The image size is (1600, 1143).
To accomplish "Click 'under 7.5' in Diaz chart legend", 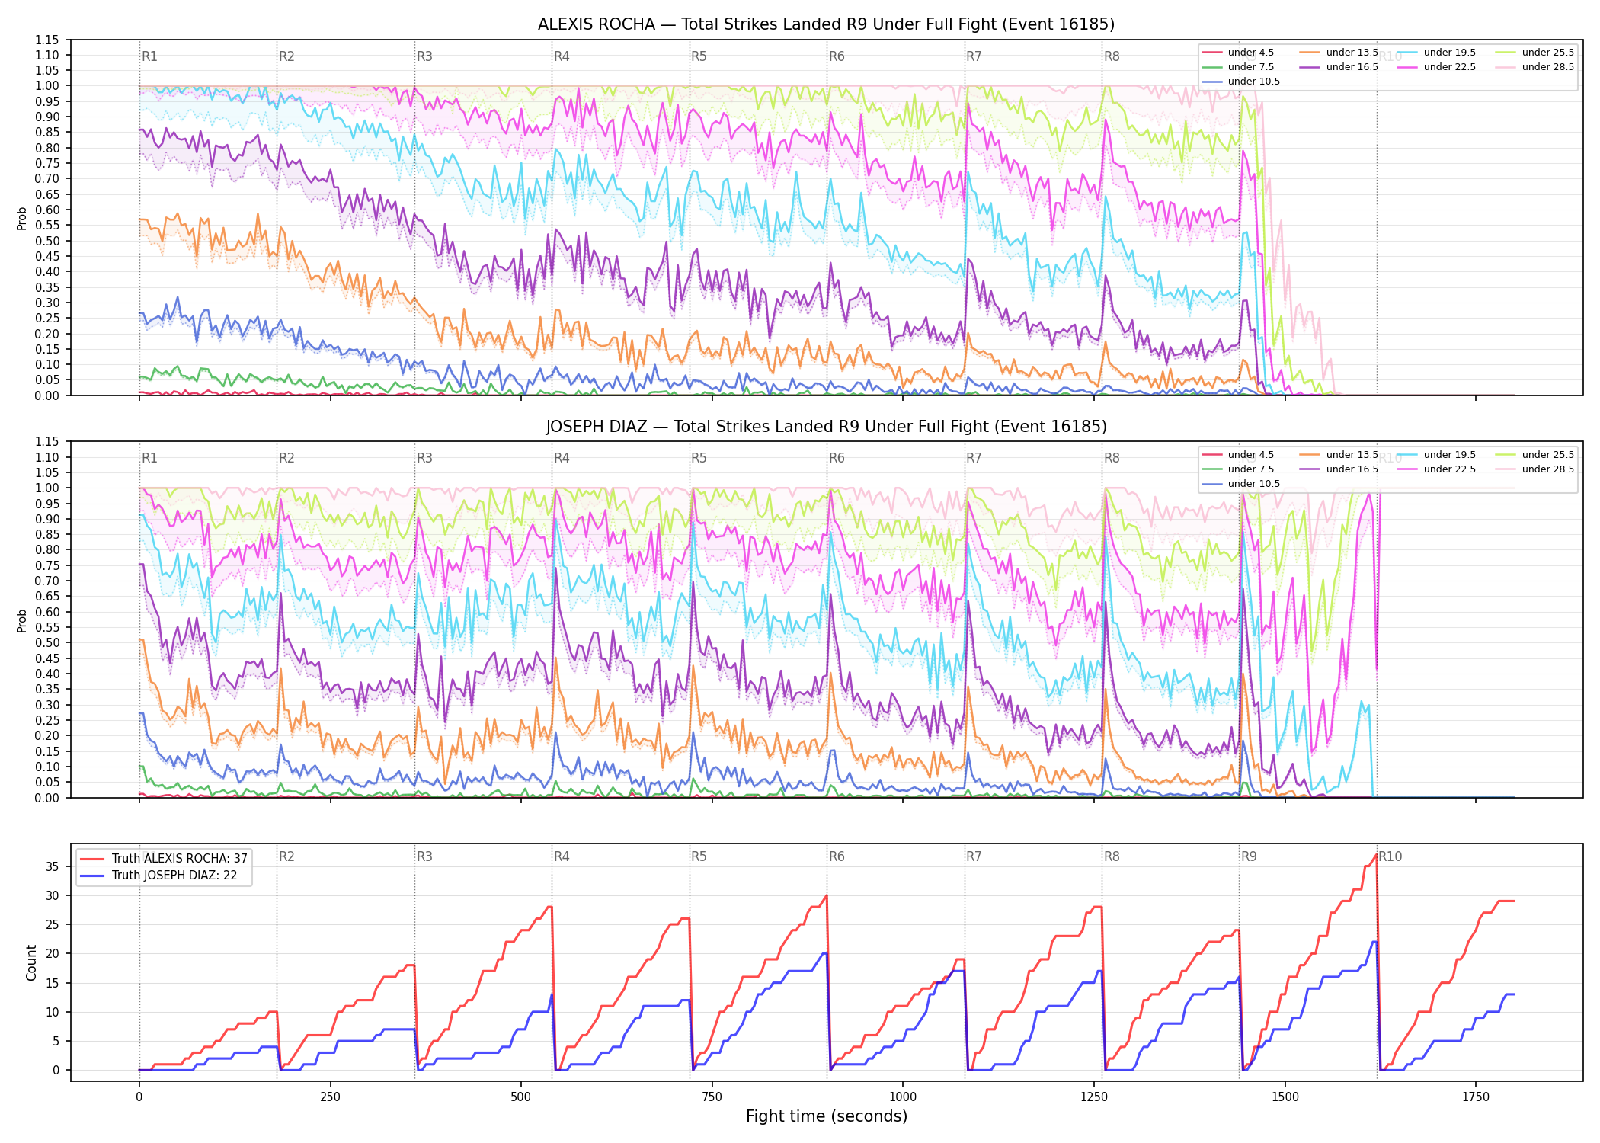I will [x=1250, y=469].
